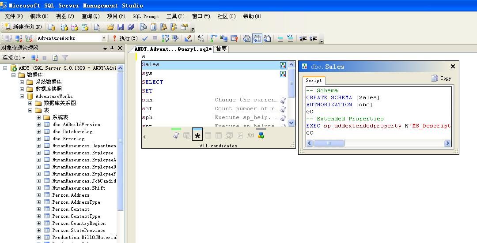The height and width of the screenshot is (243, 477).
Task: Click the Object Explorer vertical scrollbar thumb
Action: point(121,141)
